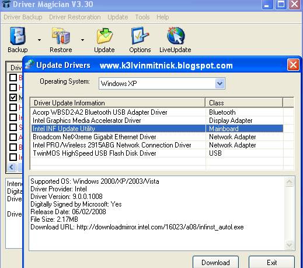Click the Driver Version 9.0.0.1008 line

(67, 197)
